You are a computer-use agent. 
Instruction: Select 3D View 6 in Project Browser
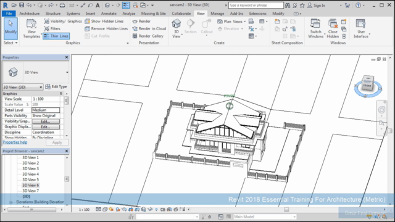click(x=31, y=185)
